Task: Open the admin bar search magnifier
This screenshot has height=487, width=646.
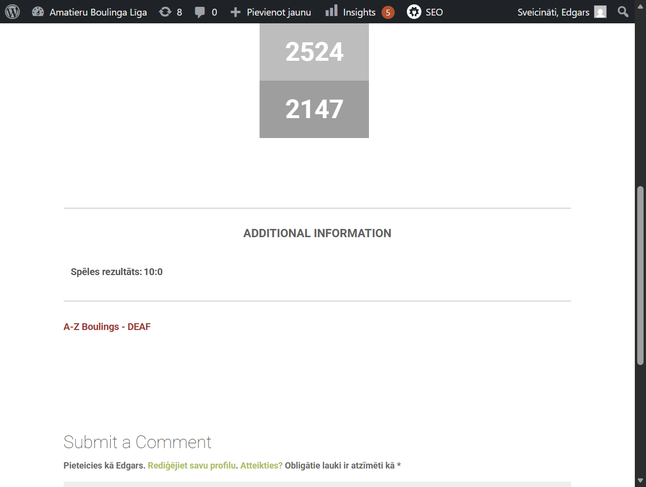Action: pyautogui.click(x=623, y=12)
